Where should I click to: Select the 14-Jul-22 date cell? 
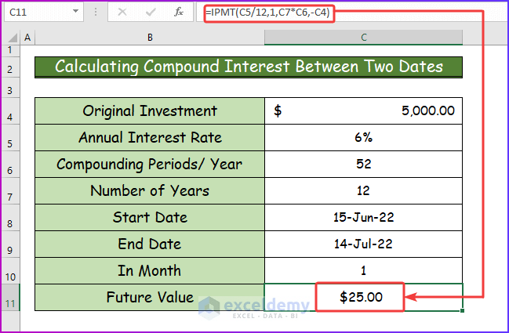pos(364,244)
